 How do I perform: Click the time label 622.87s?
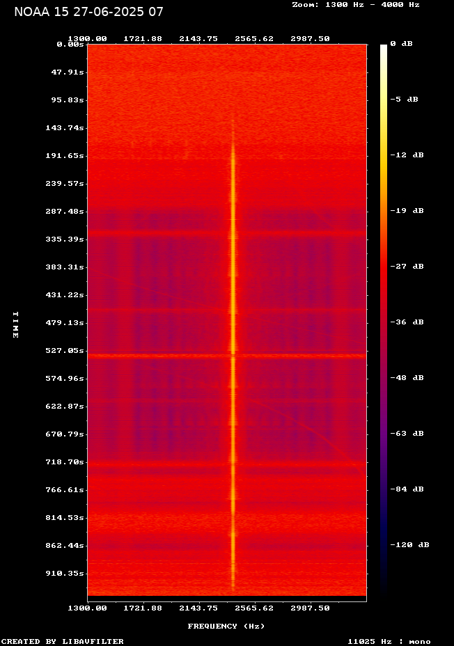coord(65,407)
